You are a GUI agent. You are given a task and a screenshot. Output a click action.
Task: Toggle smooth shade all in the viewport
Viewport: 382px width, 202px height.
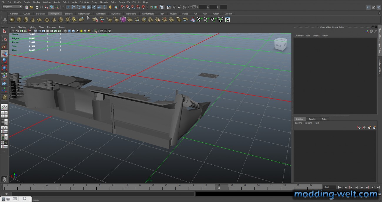(x=69, y=31)
